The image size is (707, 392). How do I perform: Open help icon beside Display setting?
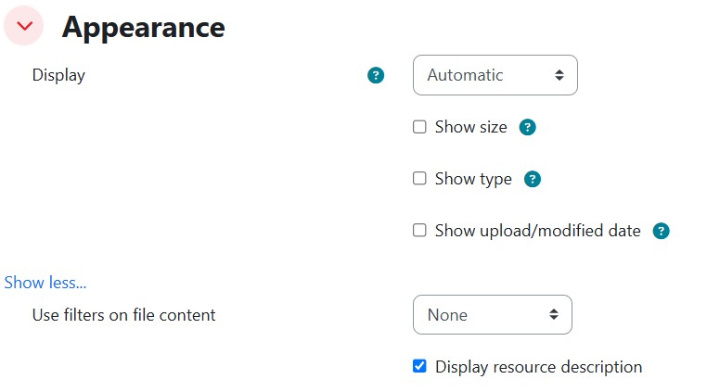376,76
